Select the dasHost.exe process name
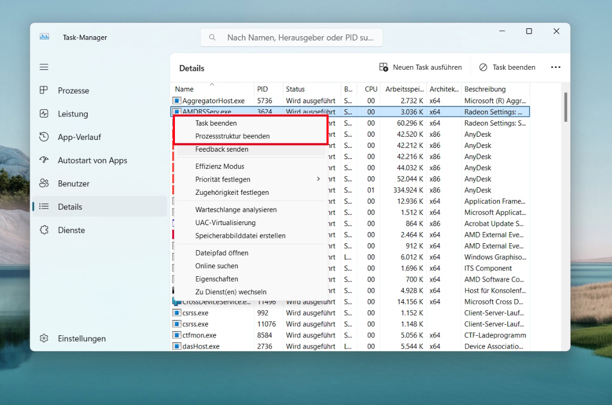612x405 pixels. click(200, 346)
